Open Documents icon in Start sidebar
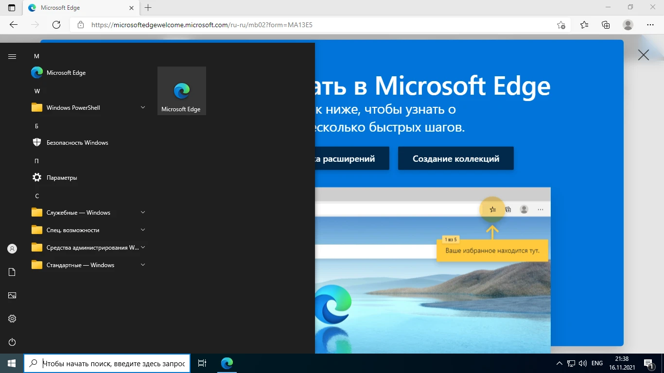 [12, 272]
